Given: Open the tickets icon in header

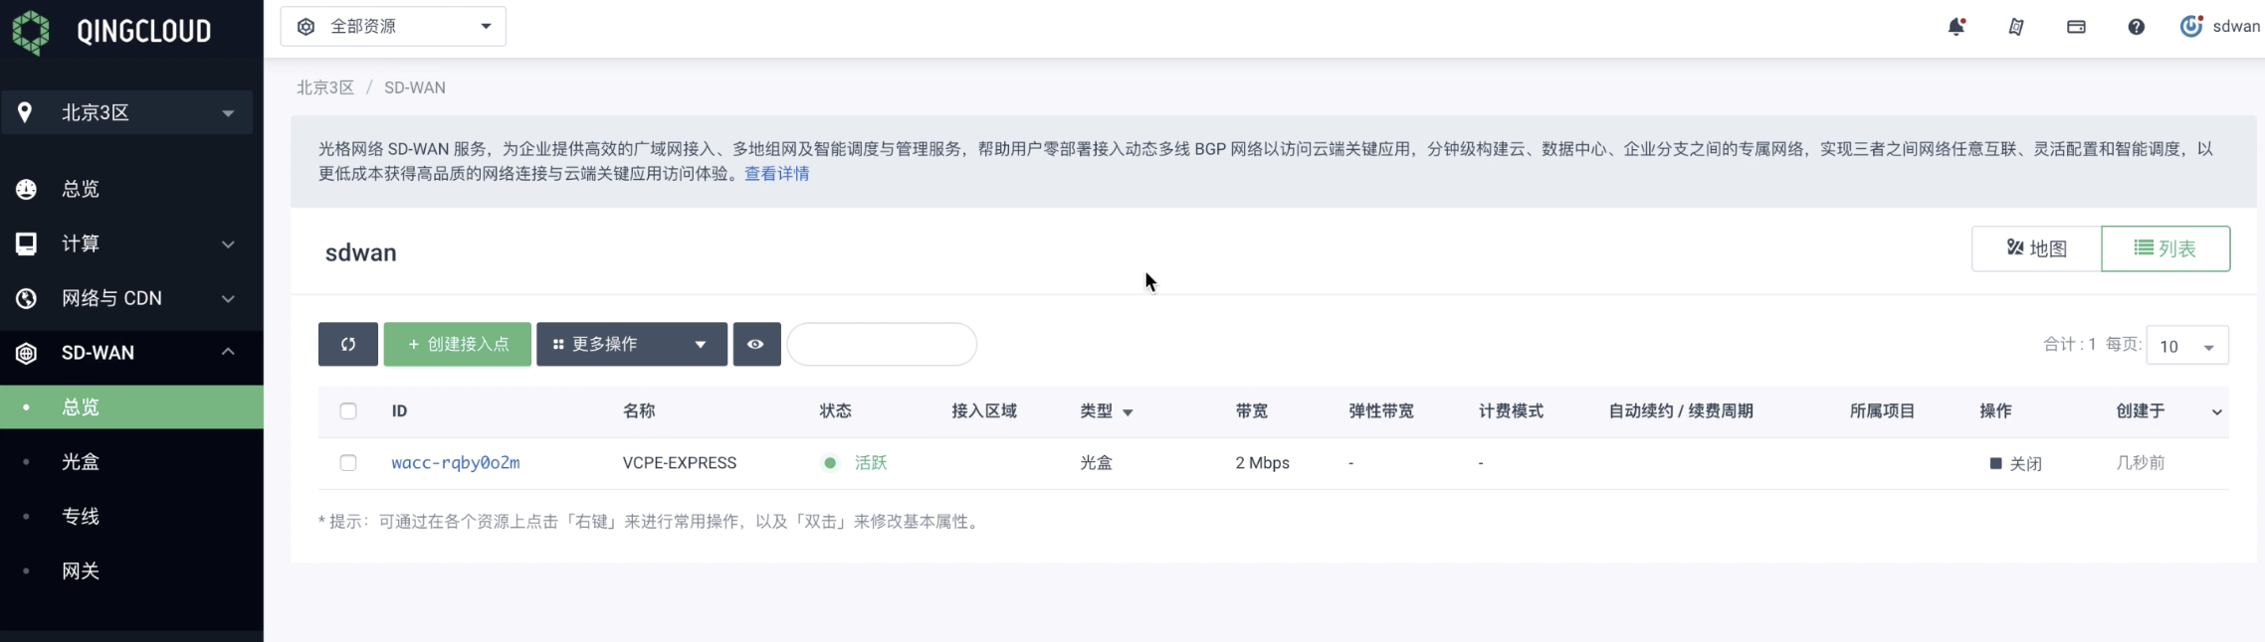Looking at the screenshot, I should pyautogui.click(x=2016, y=27).
